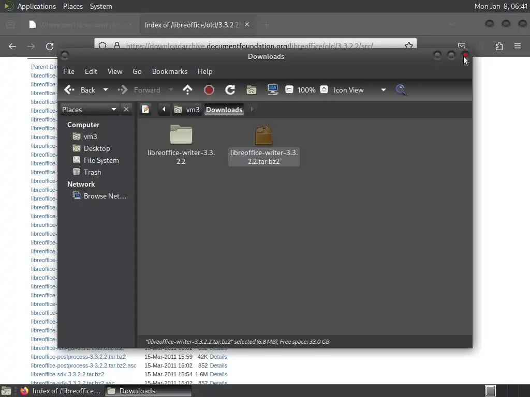Open new tab with plus button
The image size is (530, 397).
click(x=267, y=25)
